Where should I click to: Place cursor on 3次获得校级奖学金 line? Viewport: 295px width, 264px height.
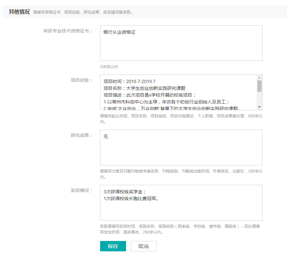(x=125, y=192)
